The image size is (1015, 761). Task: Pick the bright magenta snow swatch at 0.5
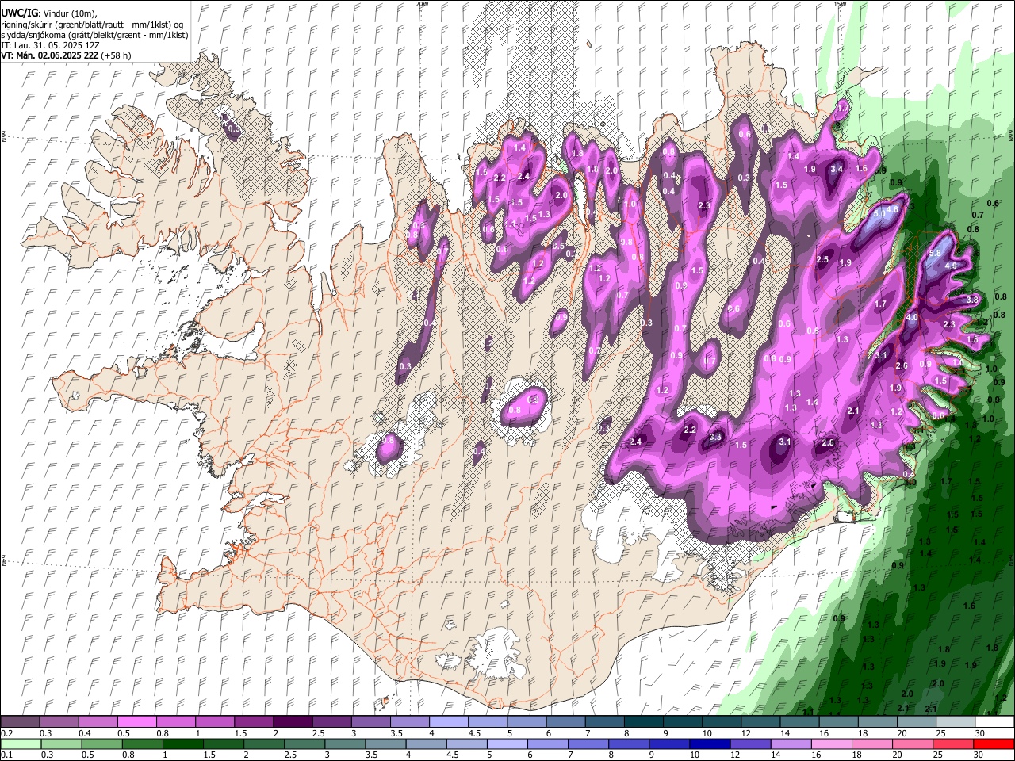click(x=136, y=722)
